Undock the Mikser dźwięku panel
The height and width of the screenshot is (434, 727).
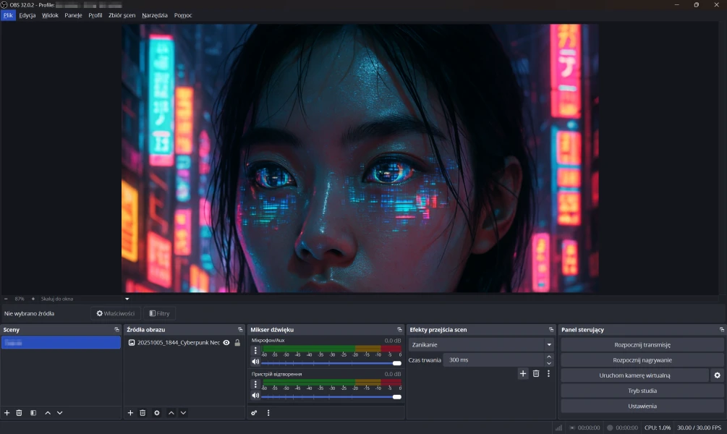[399, 330]
